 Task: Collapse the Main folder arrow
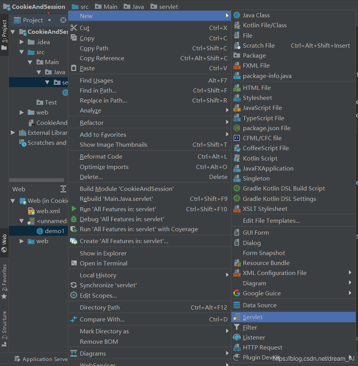pyautogui.click(x=30, y=62)
